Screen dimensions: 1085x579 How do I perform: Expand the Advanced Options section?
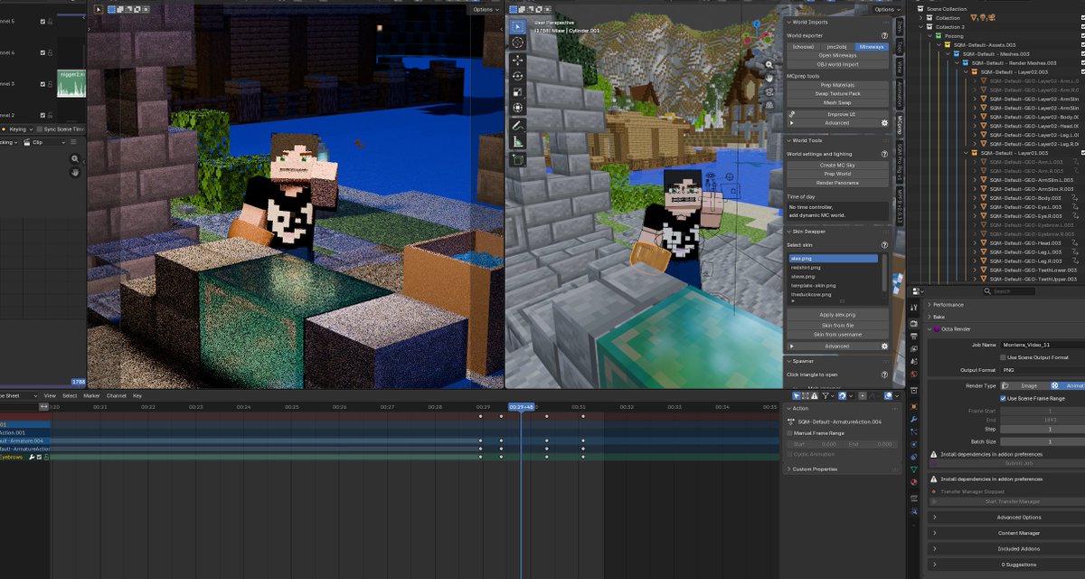1020,517
